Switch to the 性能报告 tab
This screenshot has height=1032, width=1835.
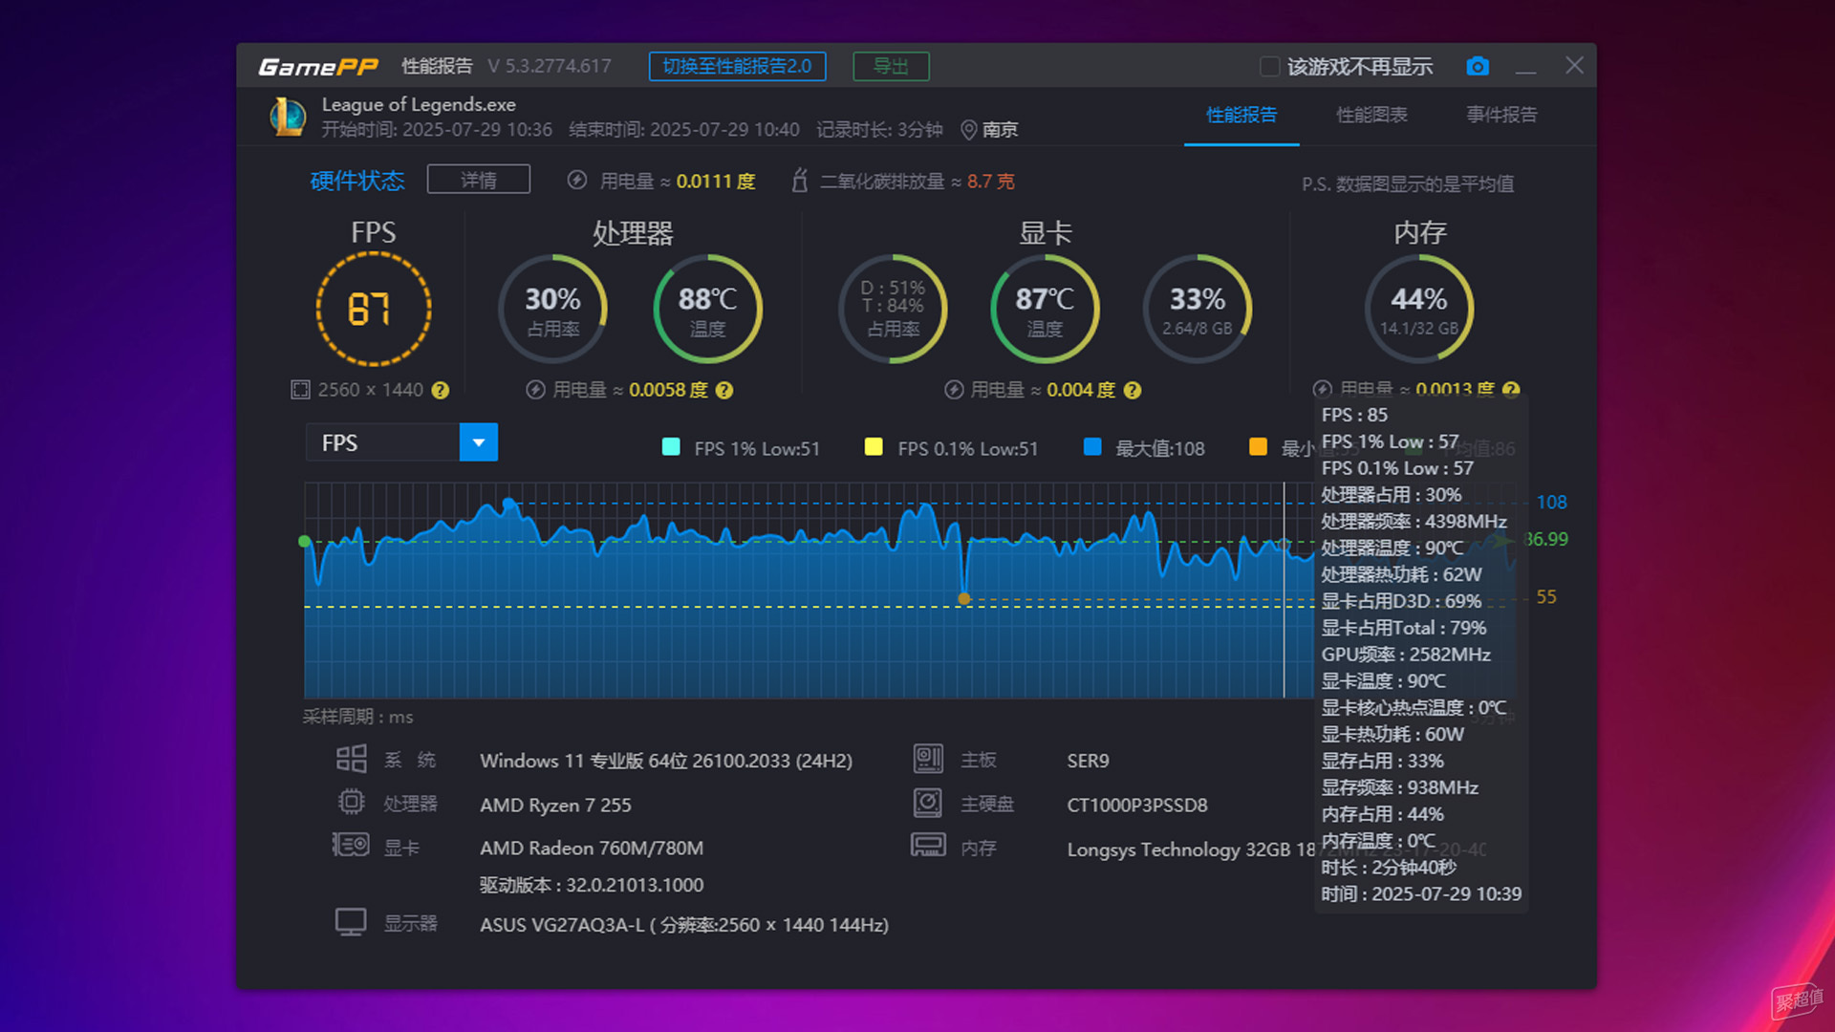(1241, 115)
